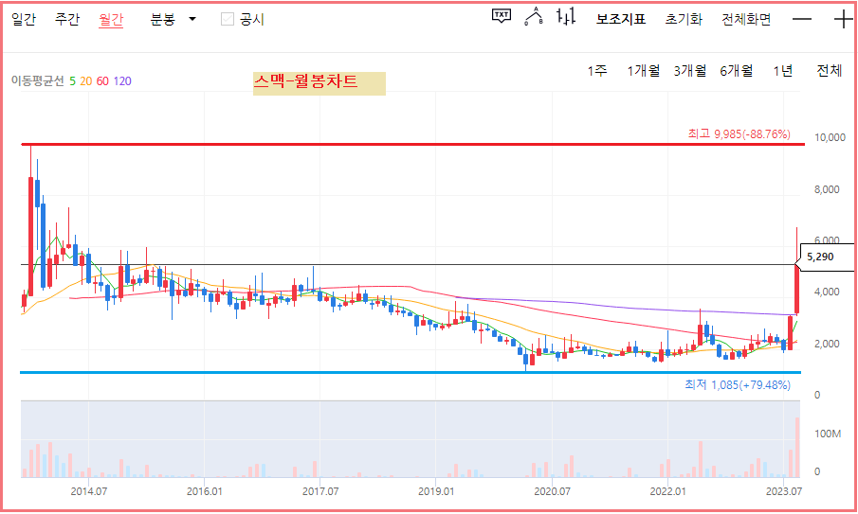This screenshot has width=858, height=514.
Task: Select the 월간 monthly tab
Action: 111,20
